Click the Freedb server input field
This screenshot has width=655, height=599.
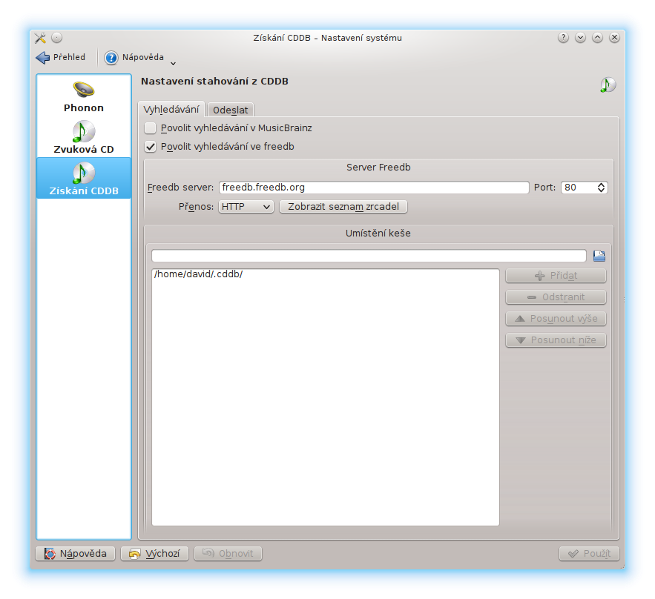point(374,188)
